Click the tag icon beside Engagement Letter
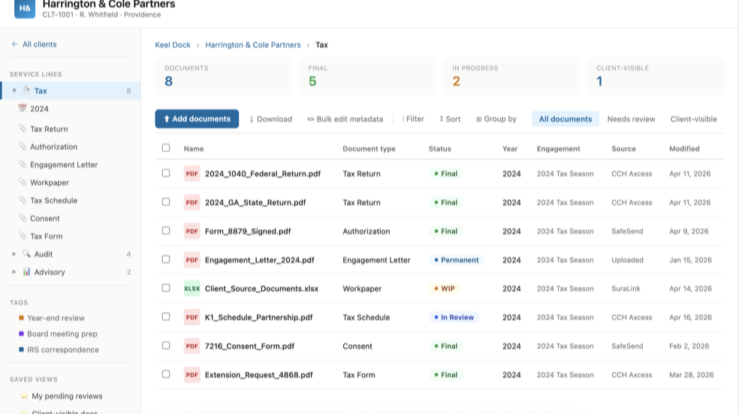The height and width of the screenshot is (414, 739). [x=22, y=164]
